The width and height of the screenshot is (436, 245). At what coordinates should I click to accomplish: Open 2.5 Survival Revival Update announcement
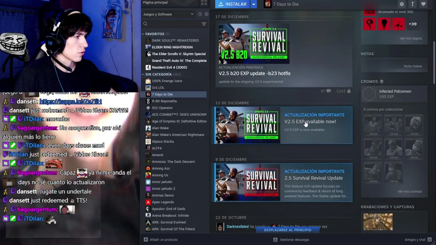[x=283, y=182]
